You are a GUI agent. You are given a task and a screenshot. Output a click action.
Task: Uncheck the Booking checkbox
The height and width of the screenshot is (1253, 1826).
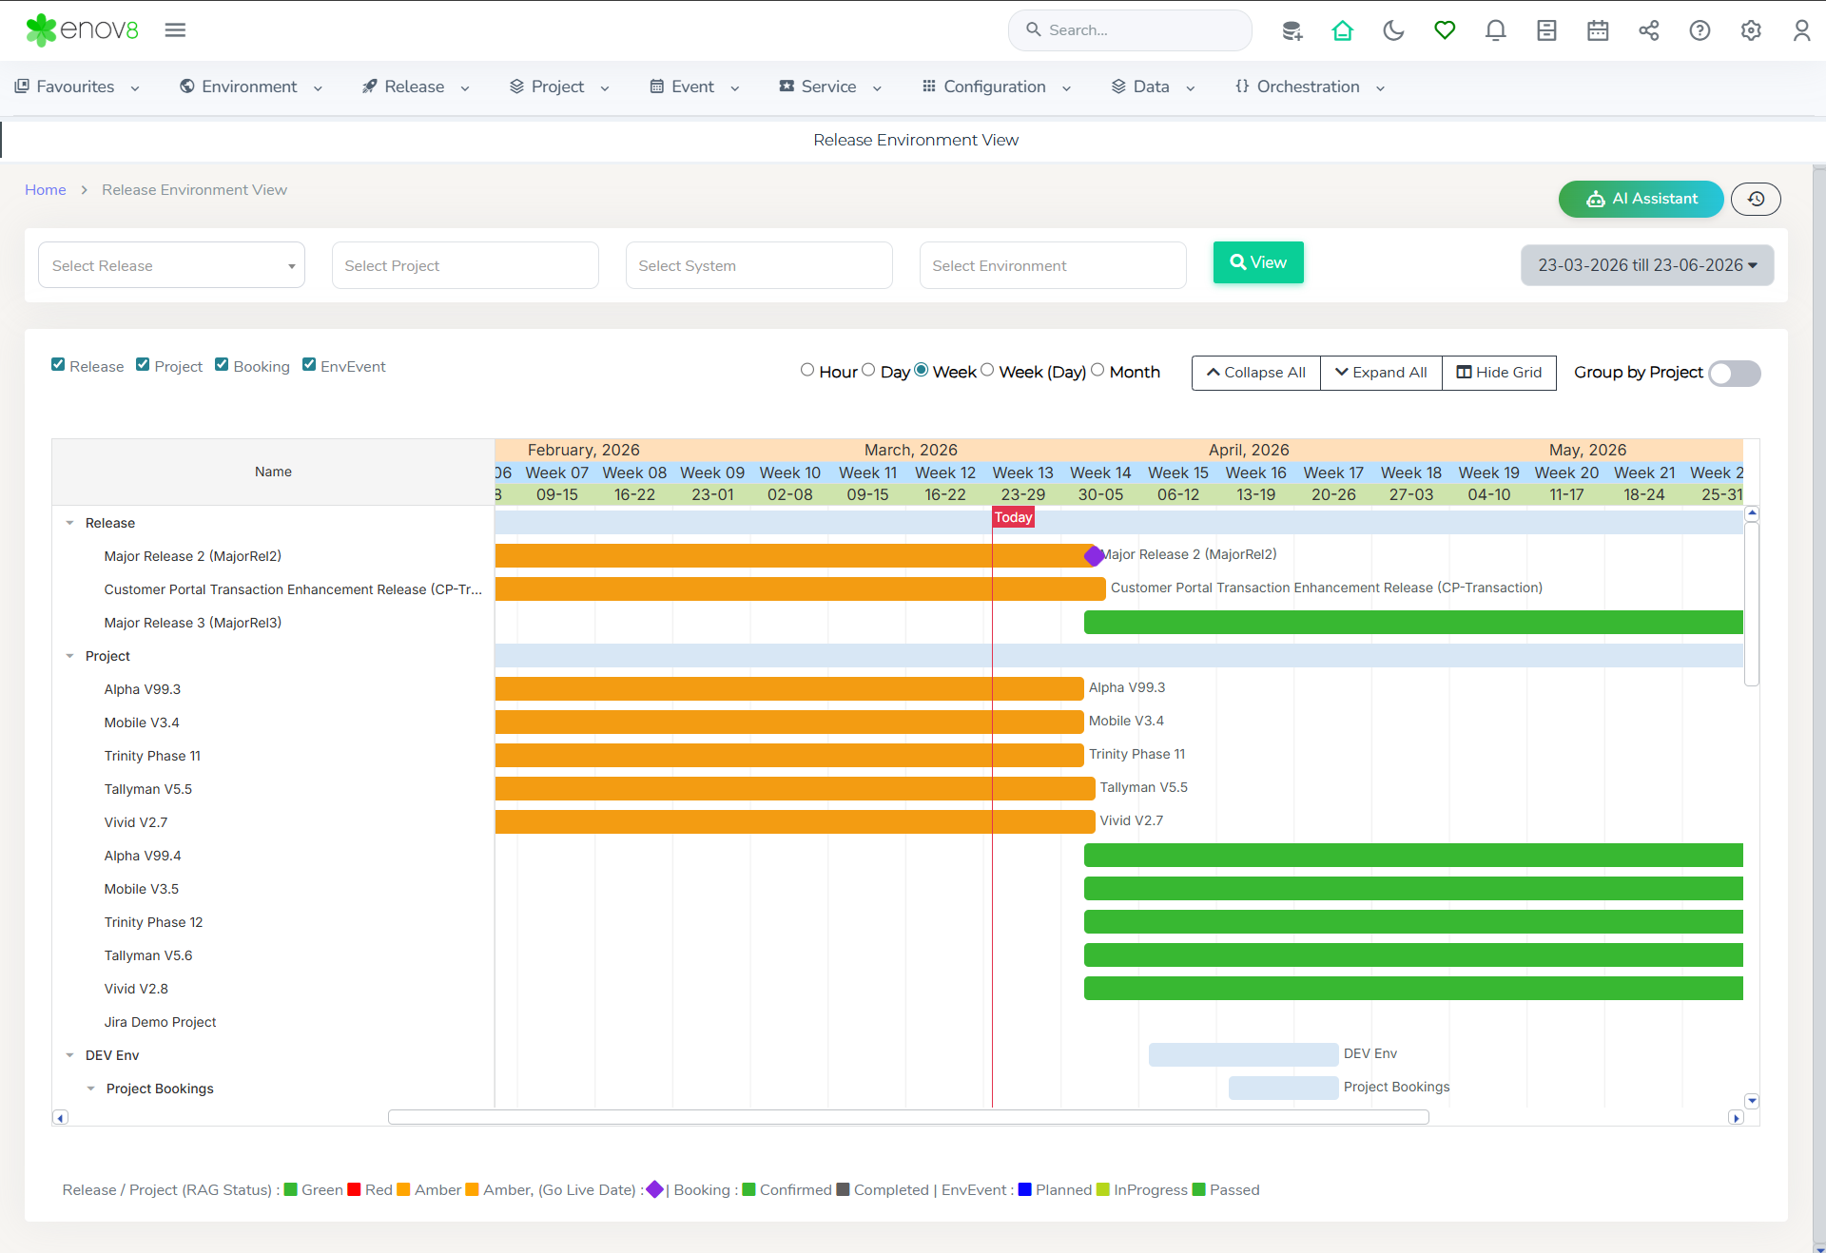pyautogui.click(x=222, y=365)
